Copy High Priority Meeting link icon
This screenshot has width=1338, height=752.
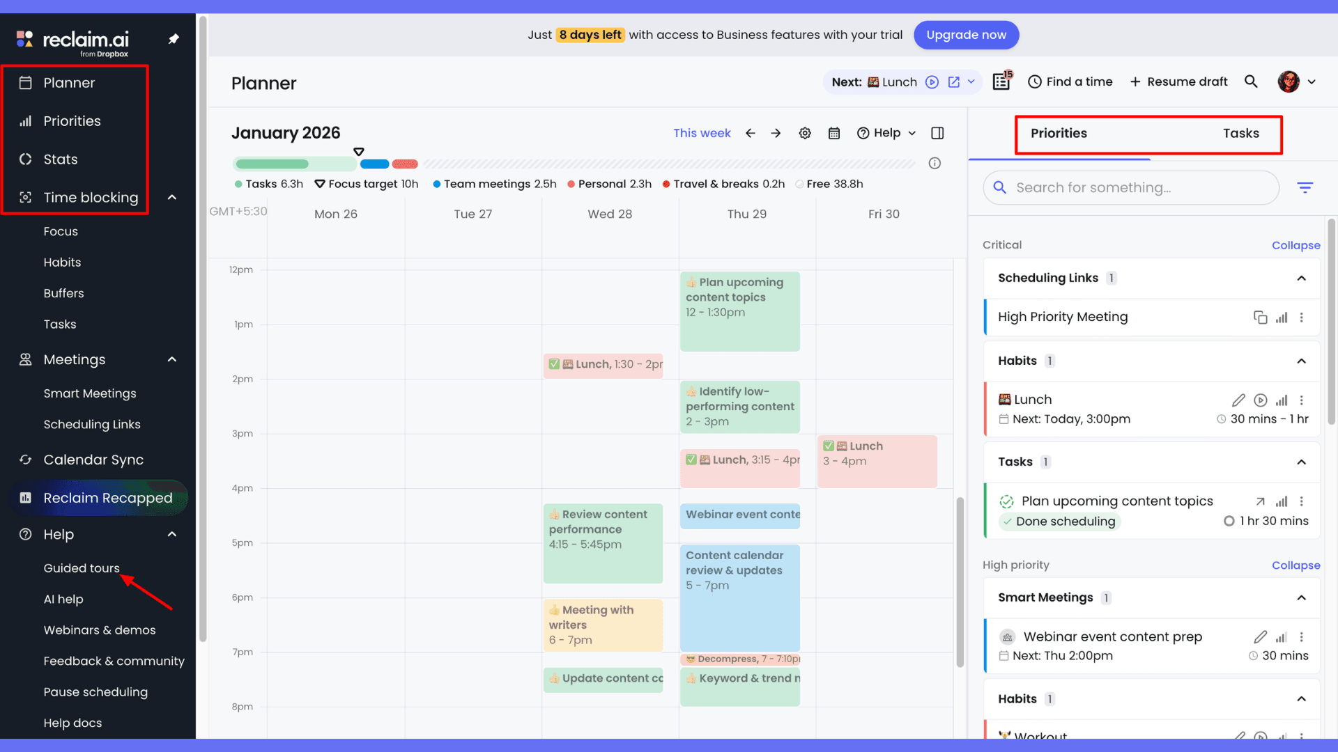tap(1260, 318)
